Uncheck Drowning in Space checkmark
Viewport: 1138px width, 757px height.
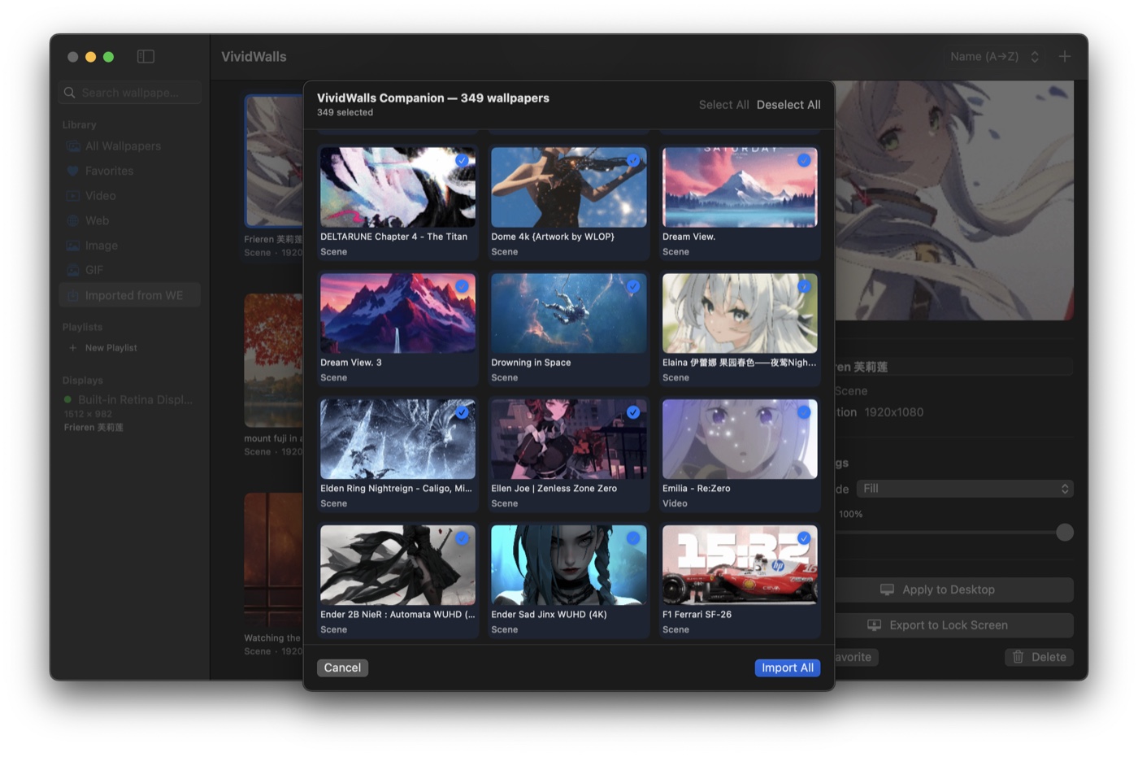[633, 286]
